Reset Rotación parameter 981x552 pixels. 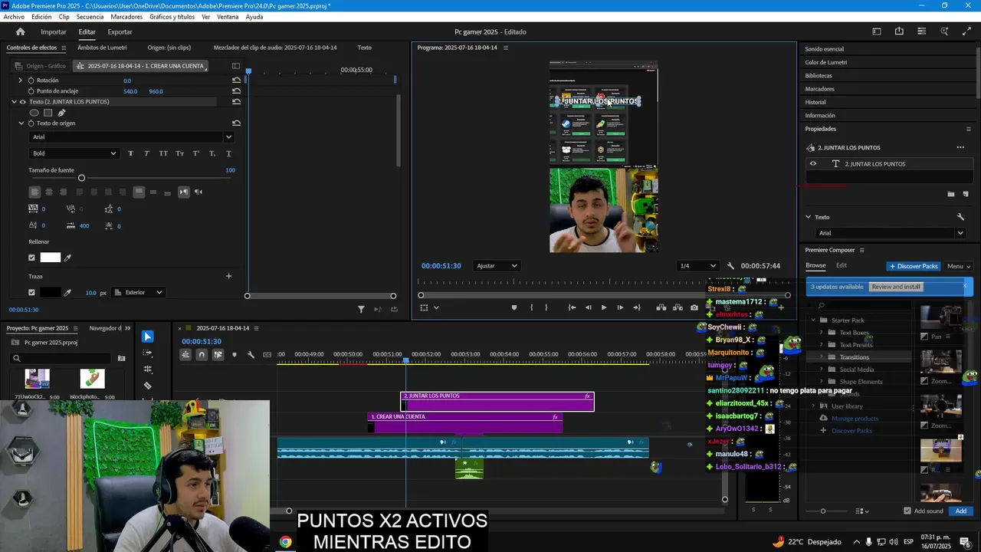coord(236,80)
